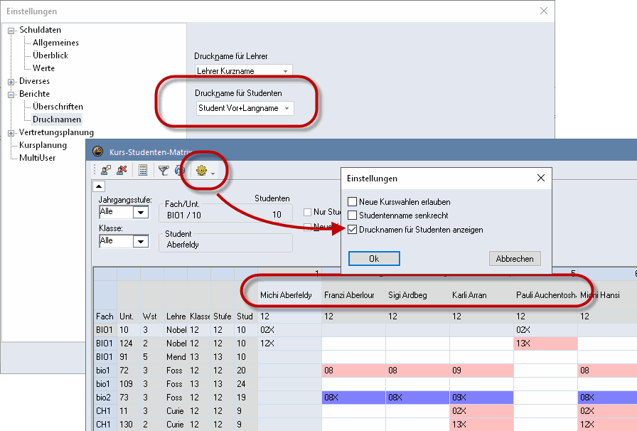Select the pink 08 cell under Franzi Aberlour

point(353,371)
